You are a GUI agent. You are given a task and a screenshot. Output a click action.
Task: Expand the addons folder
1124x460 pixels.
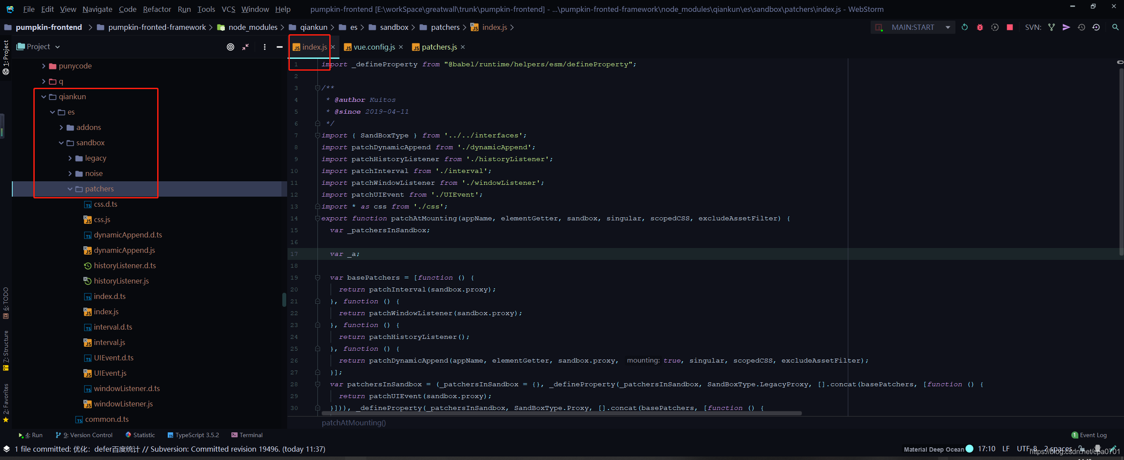[x=61, y=127]
